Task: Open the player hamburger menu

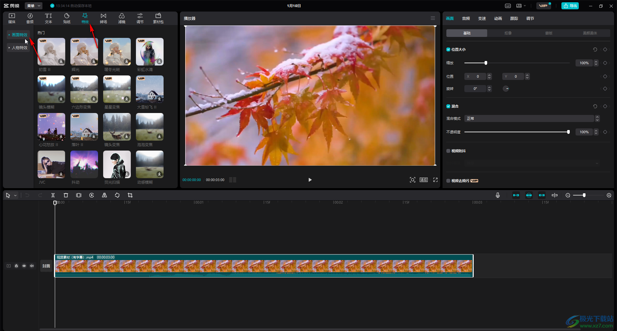Action: click(433, 18)
